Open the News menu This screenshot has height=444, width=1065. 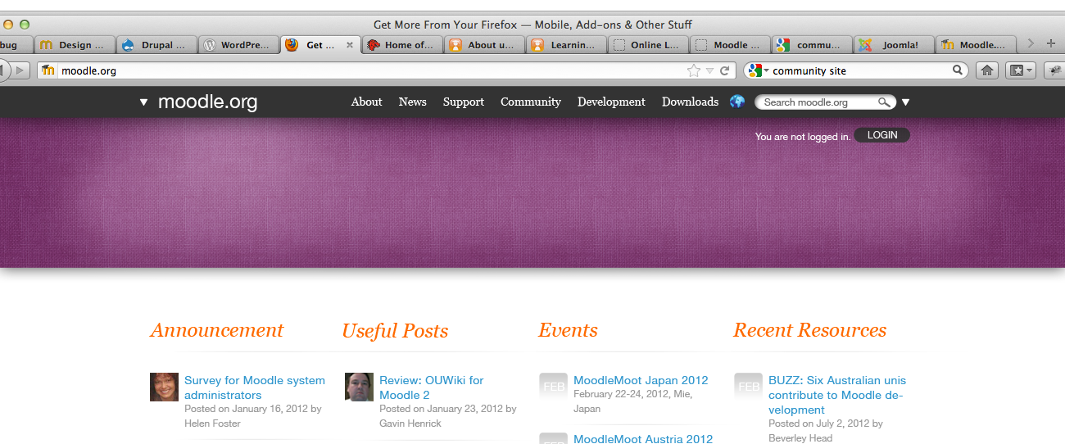412,102
